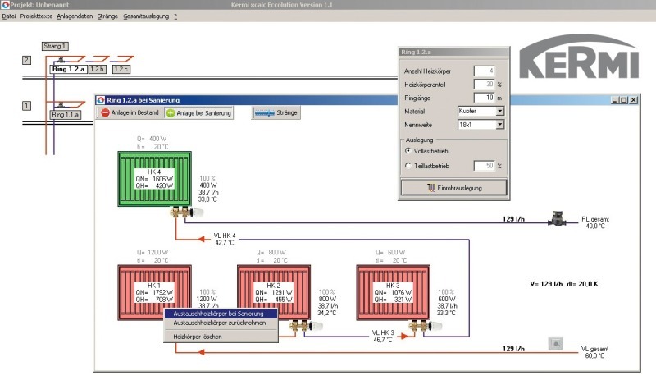Open the Gesamtauslegung menu
Viewport: 656px width, 380px height.
(x=146, y=16)
